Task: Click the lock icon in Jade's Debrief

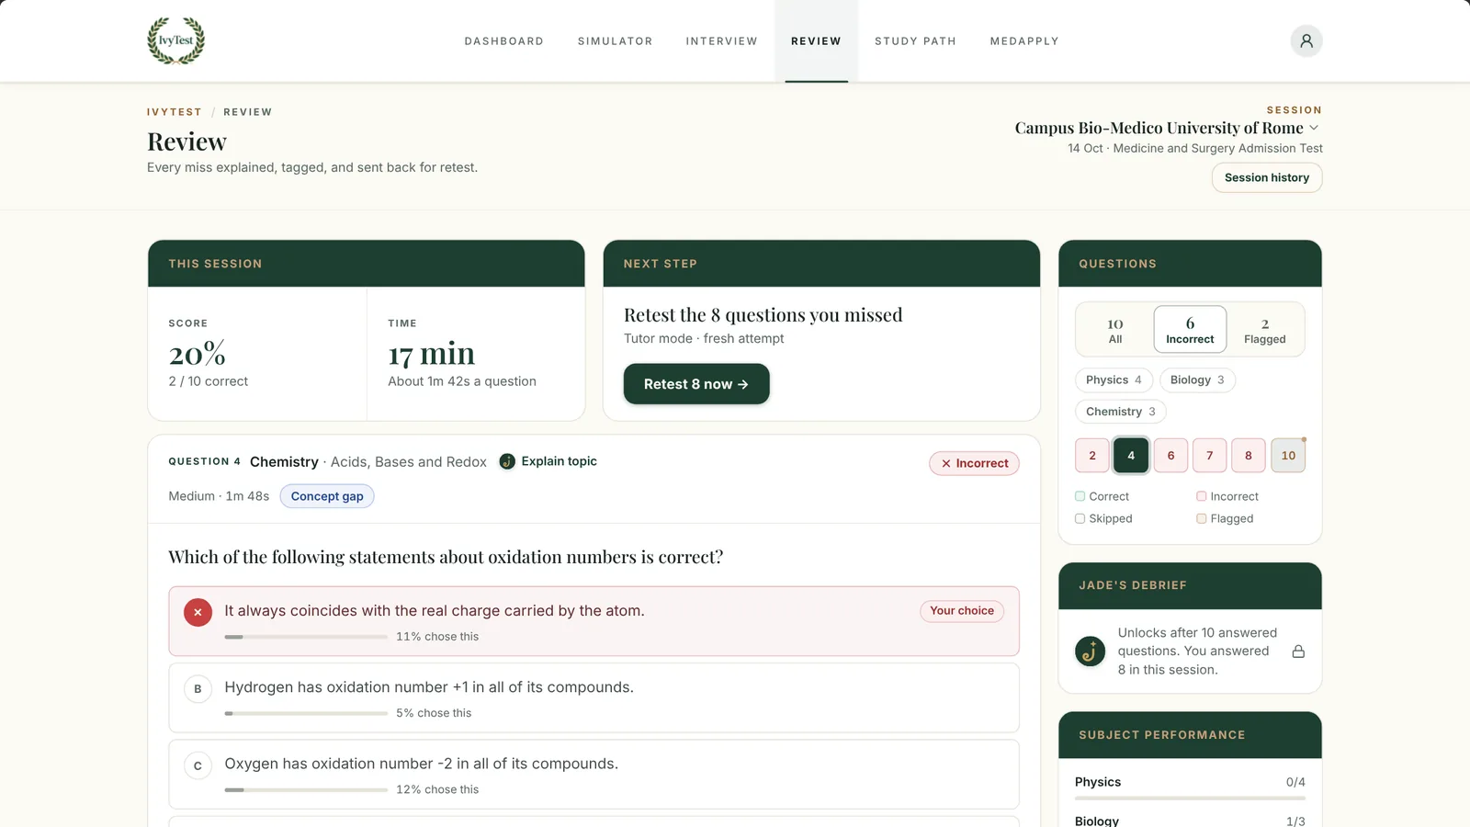Action: pos(1298,651)
